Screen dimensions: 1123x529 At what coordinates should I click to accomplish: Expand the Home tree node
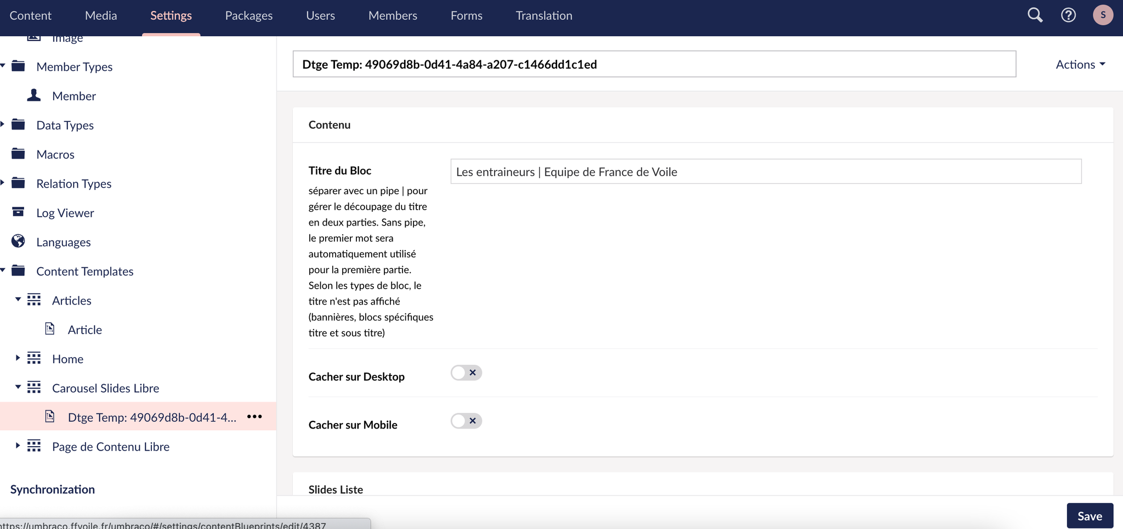(x=18, y=358)
